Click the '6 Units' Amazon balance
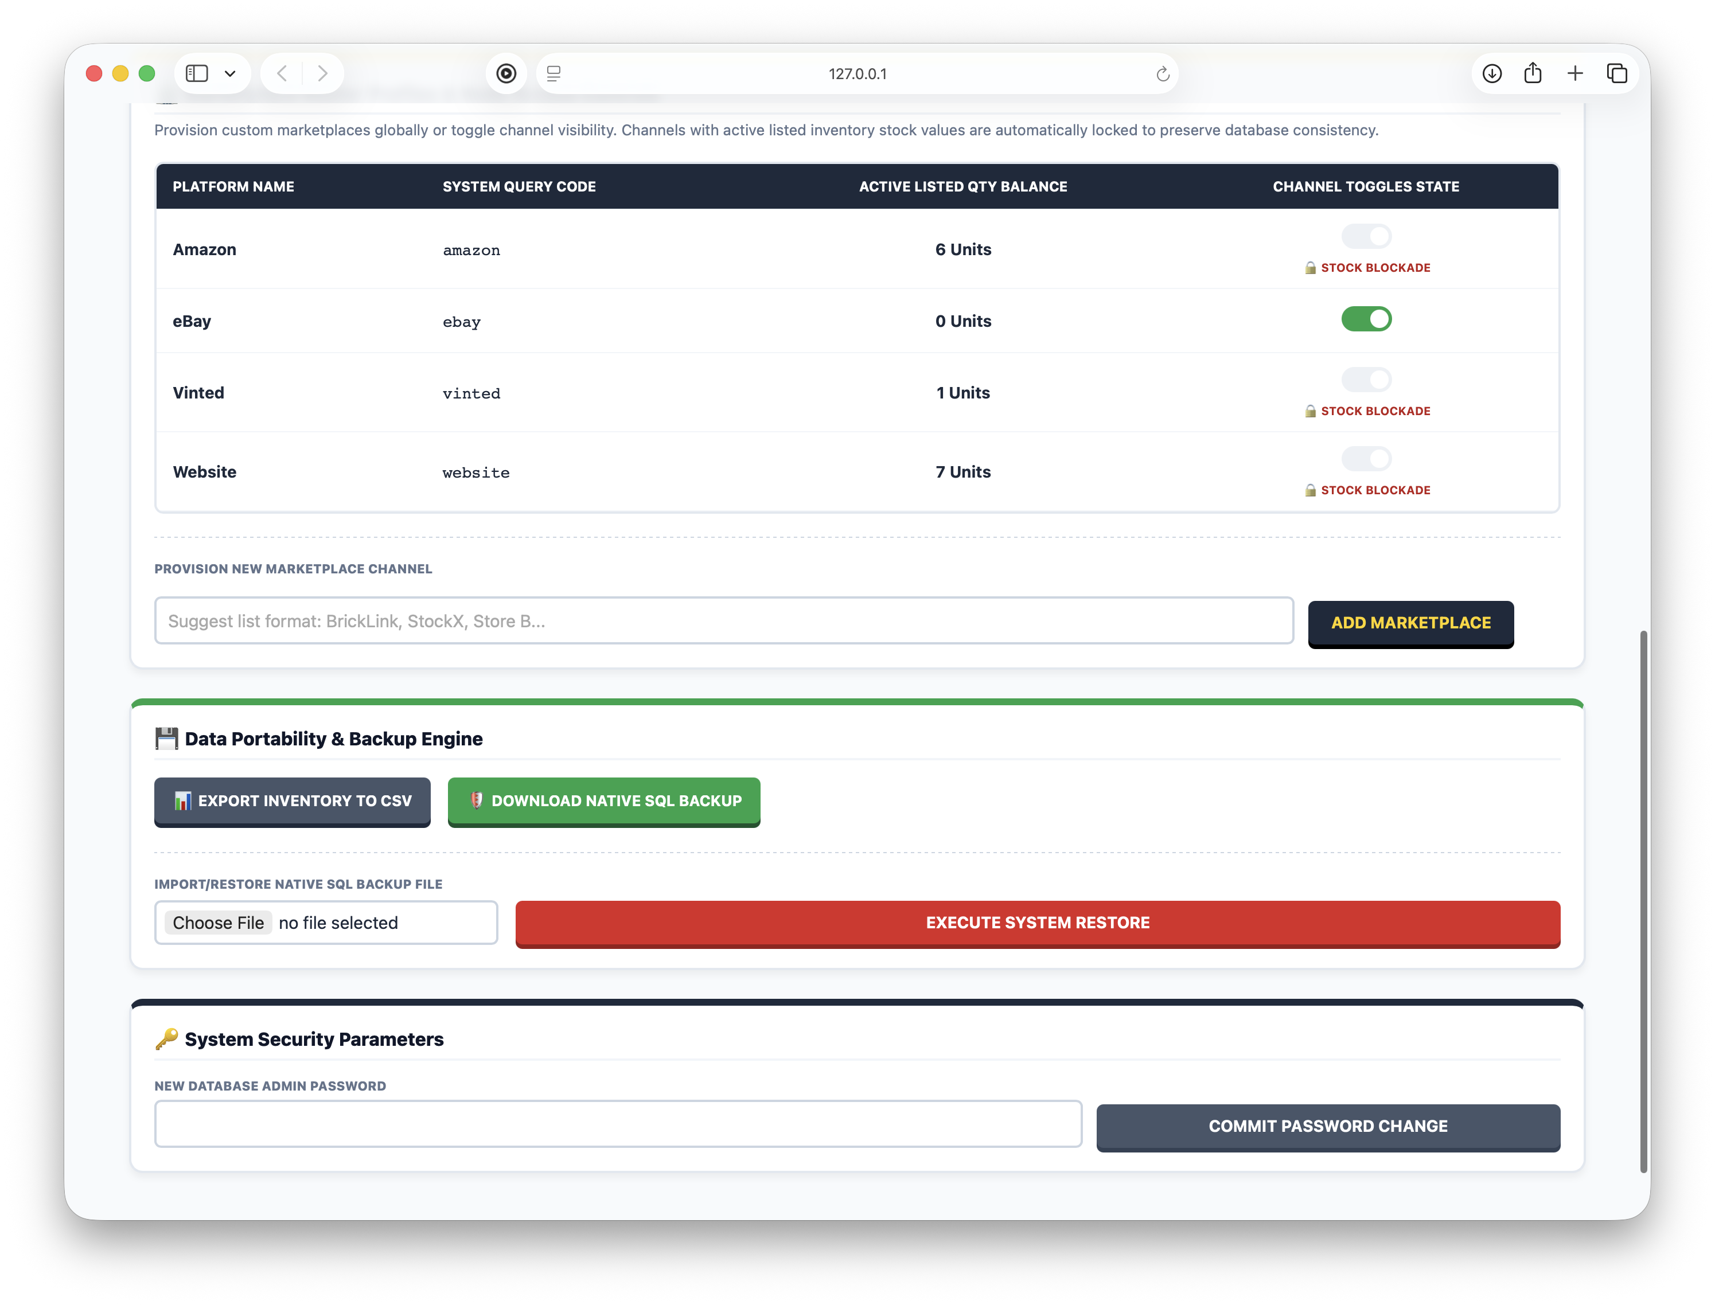Viewport: 1715px width, 1305px height. [x=963, y=249]
